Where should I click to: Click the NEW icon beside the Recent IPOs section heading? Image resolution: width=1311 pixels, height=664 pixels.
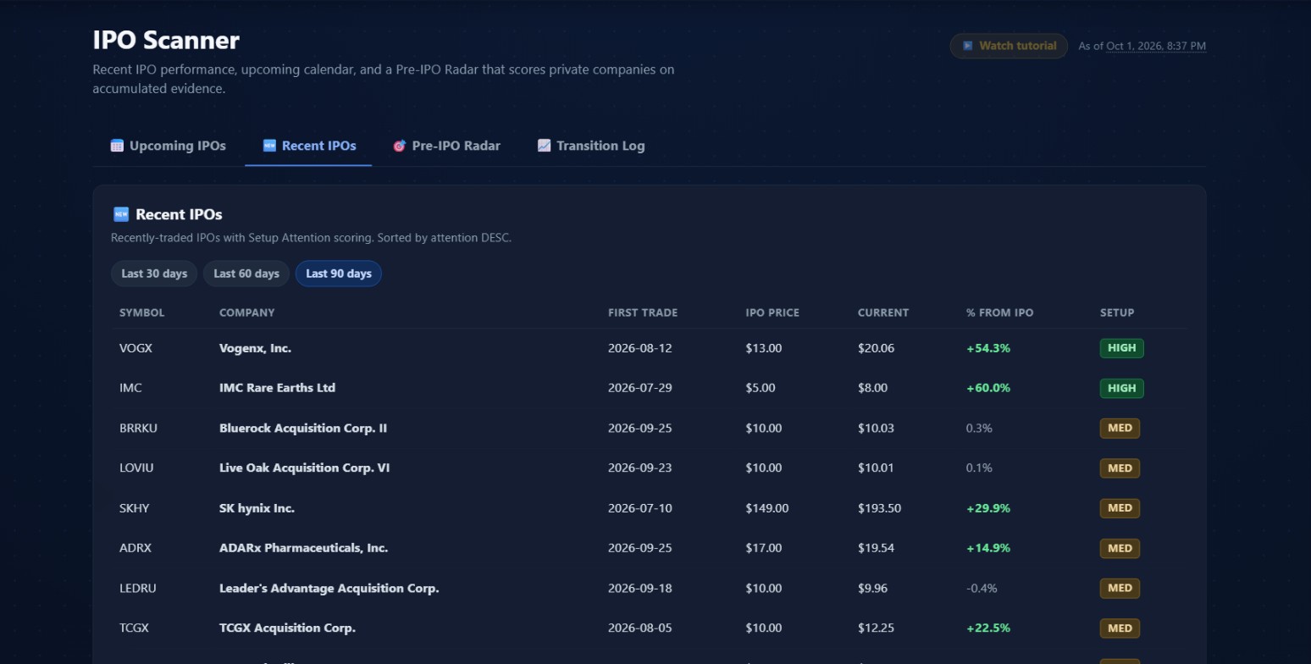pyautogui.click(x=120, y=214)
